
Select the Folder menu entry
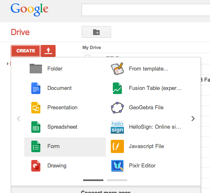(65, 68)
